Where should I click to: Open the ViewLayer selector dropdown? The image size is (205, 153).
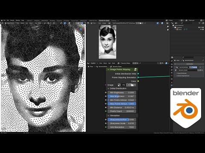(x=187, y=20)
